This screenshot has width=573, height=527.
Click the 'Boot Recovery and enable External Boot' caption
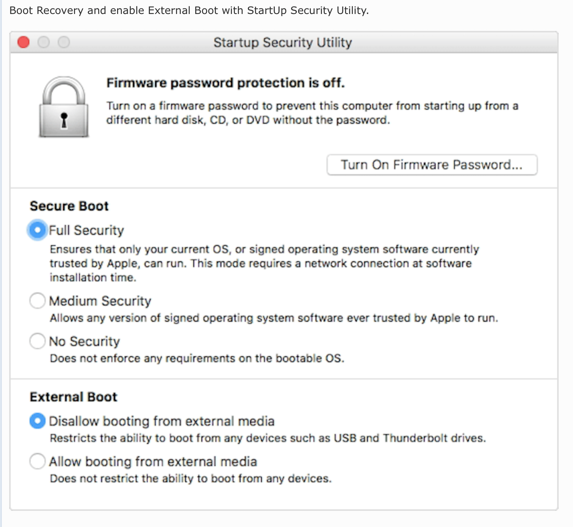point(189,10)
